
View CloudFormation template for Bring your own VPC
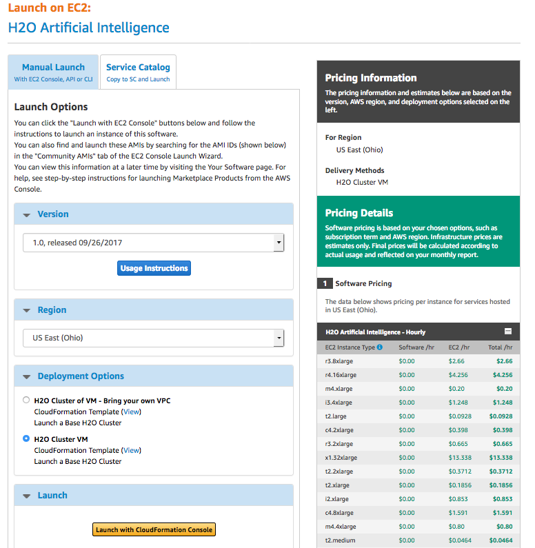point(132,412)
